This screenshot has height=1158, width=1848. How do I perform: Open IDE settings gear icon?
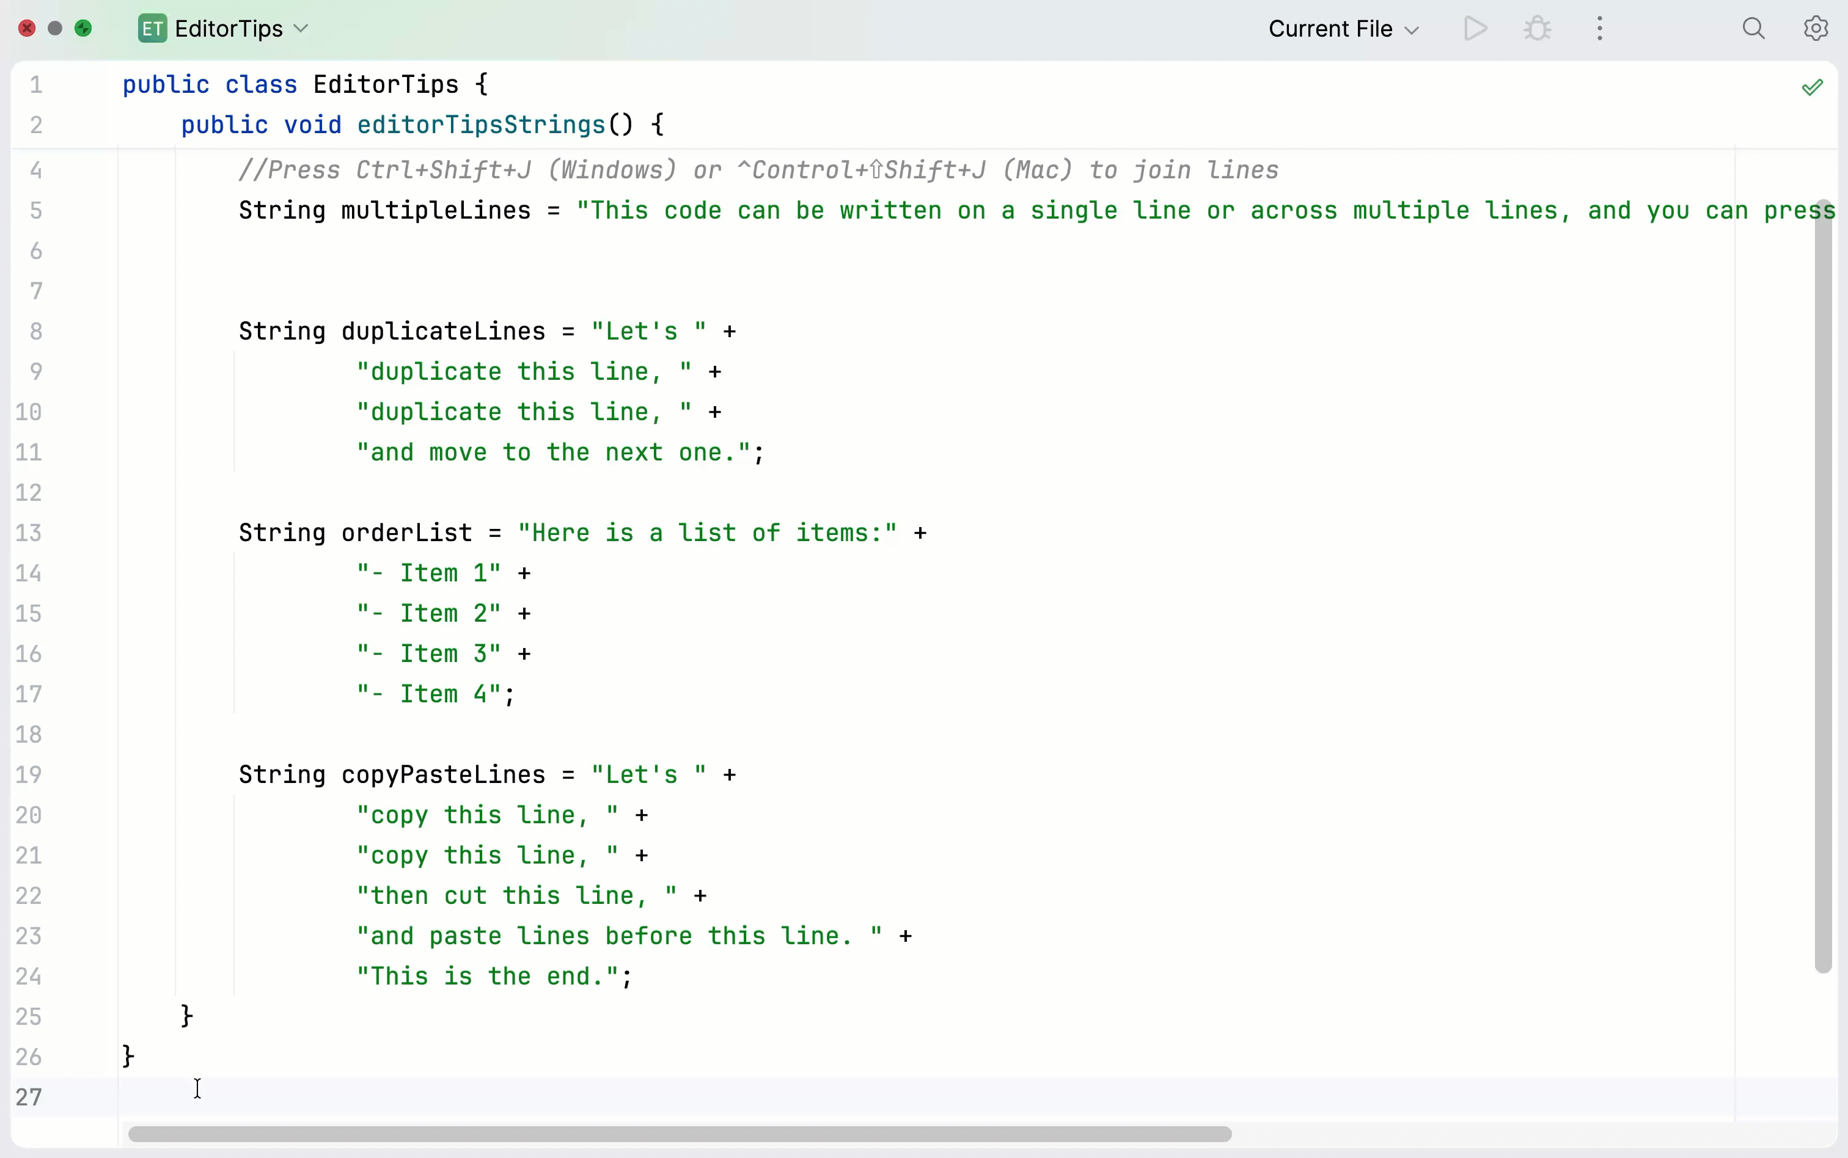tap(1816, 29)
